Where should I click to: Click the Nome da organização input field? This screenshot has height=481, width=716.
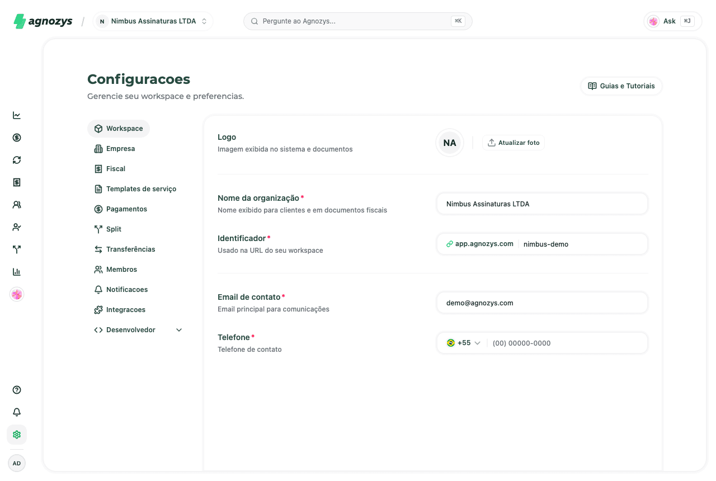[542, 204]
